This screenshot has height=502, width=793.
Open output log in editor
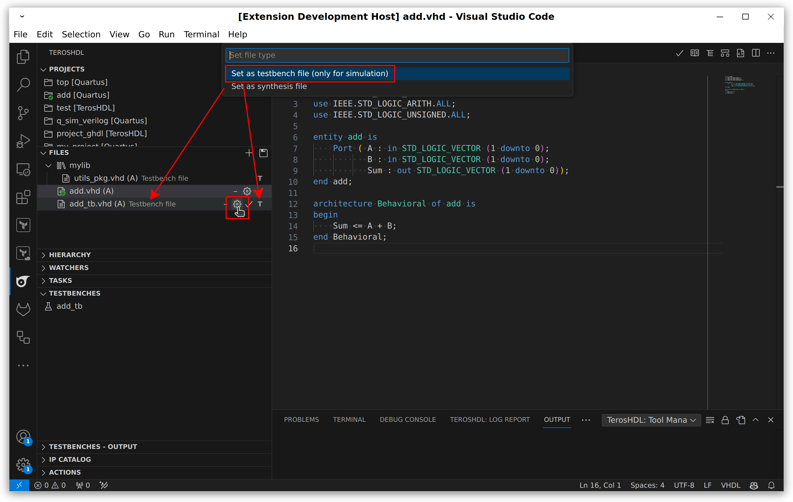741,420
